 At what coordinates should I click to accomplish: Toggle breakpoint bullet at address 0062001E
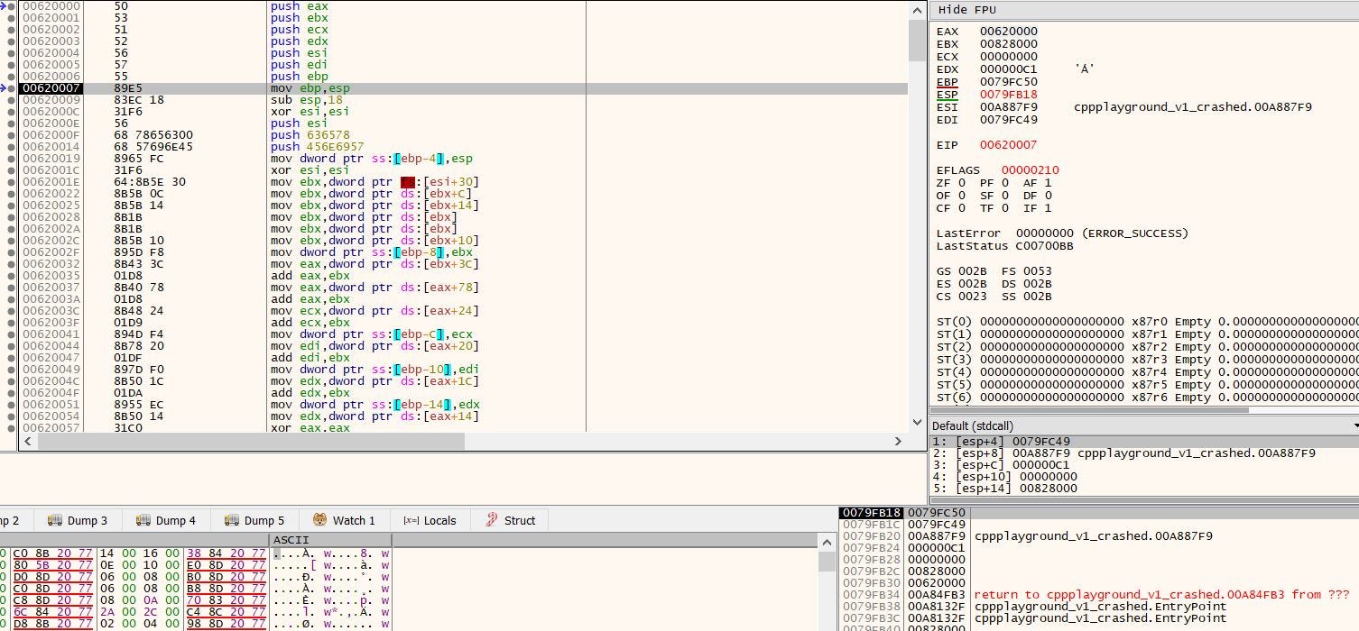tap(11, 182)
